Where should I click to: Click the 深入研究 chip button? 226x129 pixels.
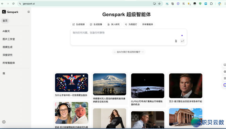pyautogui.click(x=113, y=24)
